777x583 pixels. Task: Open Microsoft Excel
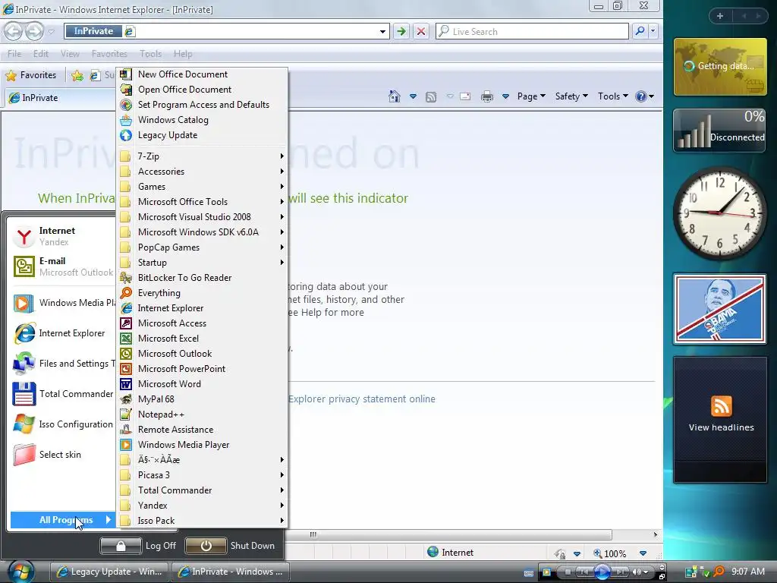click(x=202, y=339)
